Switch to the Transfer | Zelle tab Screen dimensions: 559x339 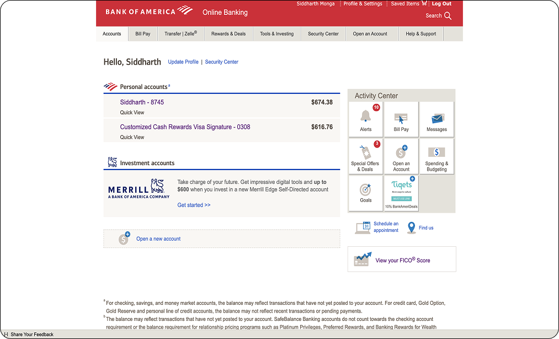pyautogui.click(x=180, y=34)
